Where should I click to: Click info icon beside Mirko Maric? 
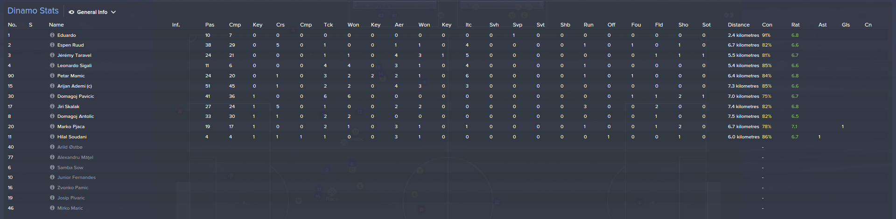(52, 208)
